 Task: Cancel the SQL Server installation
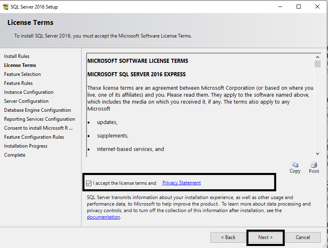click(303, 237)
